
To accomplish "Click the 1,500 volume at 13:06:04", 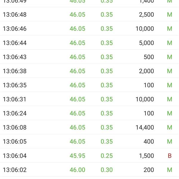I will pos(146,156).
